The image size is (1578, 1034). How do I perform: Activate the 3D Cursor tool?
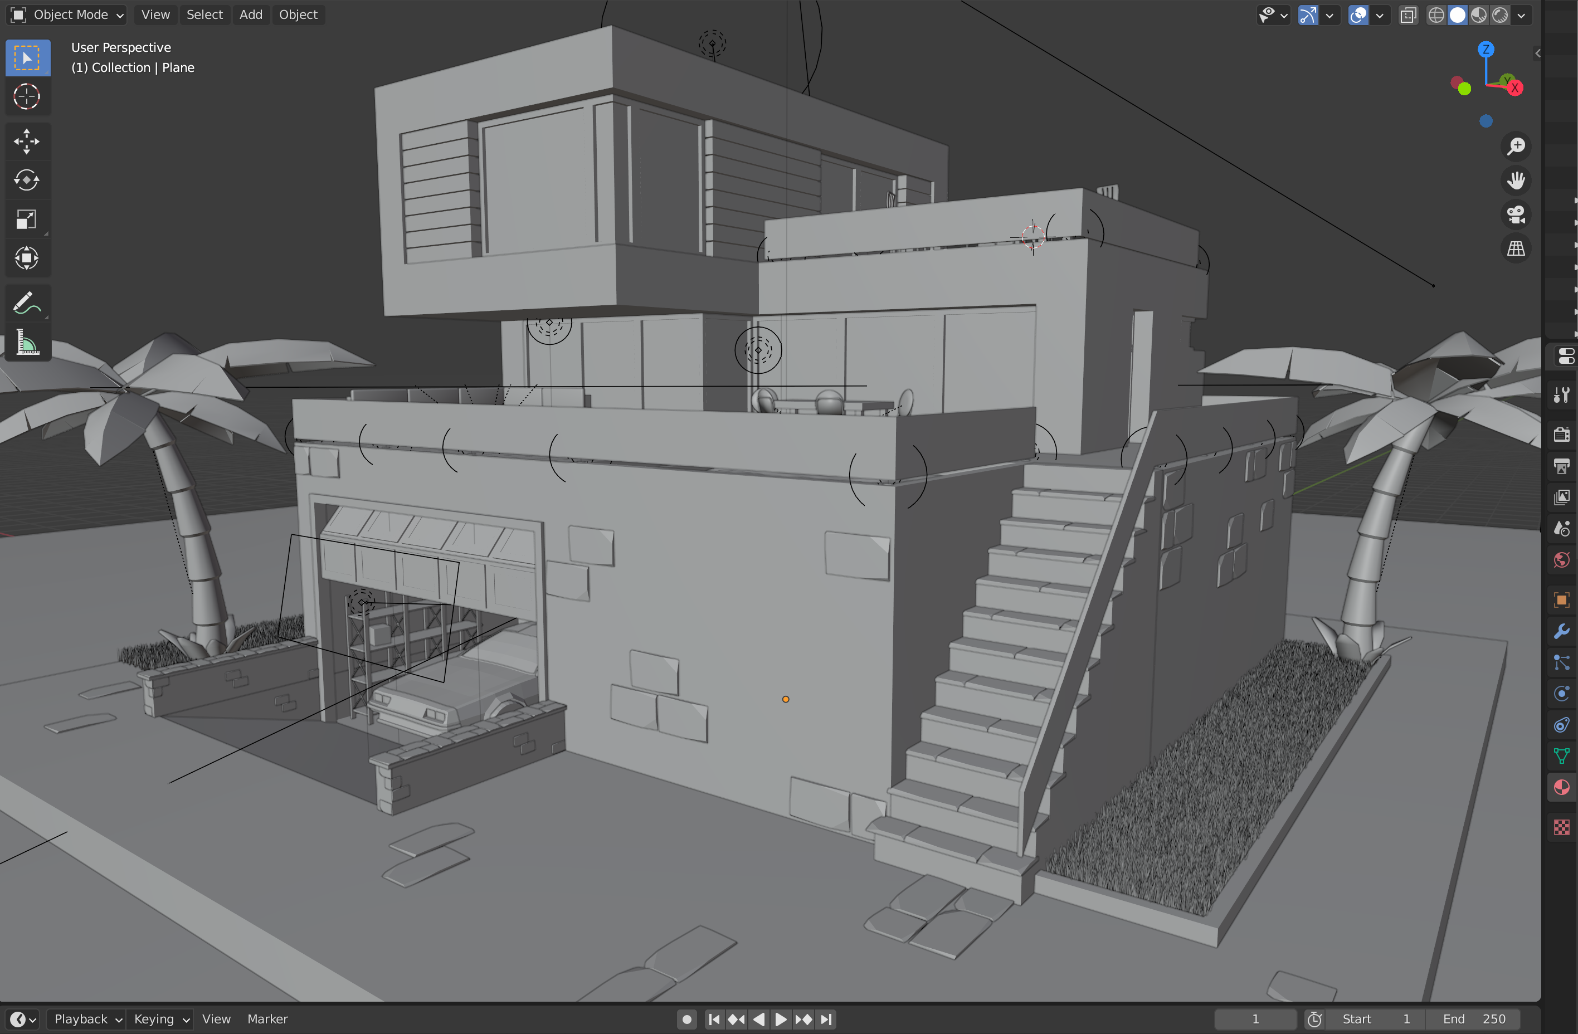click(x=27, y=97)
